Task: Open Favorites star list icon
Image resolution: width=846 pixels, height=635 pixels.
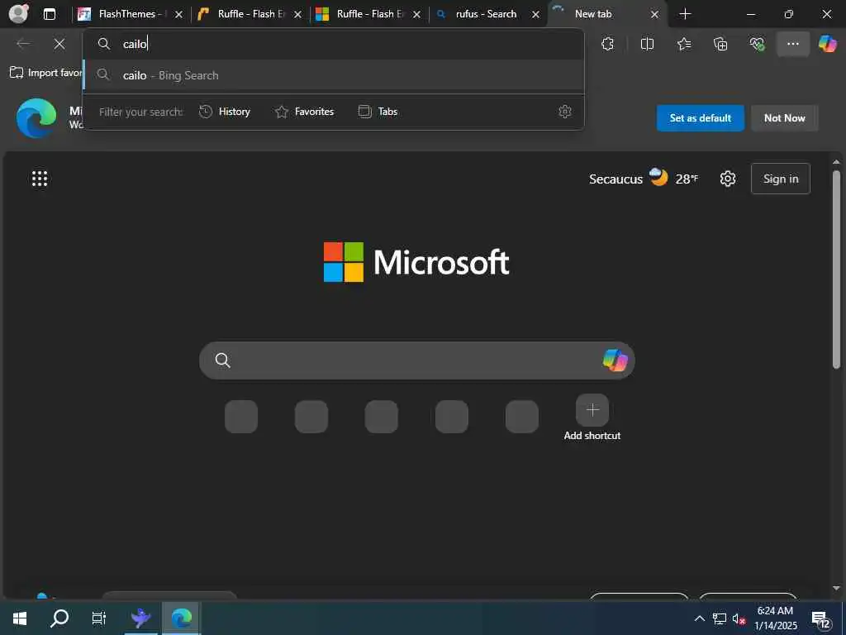Action: click(684, 44)
